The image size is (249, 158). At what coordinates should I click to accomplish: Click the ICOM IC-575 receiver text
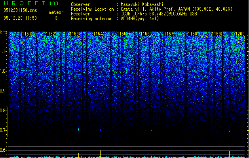coord(159,14)
